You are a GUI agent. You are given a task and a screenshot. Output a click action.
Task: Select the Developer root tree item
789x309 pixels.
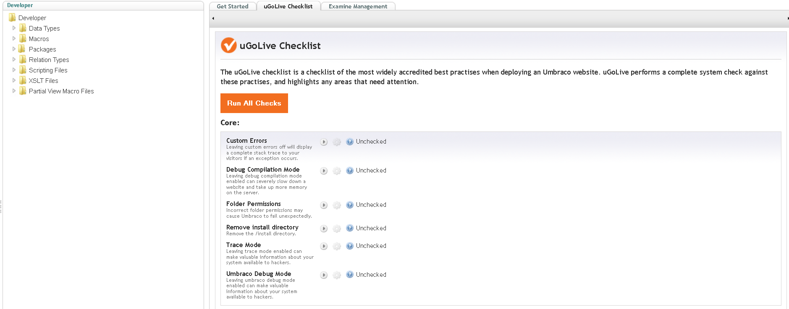(32, 18)
